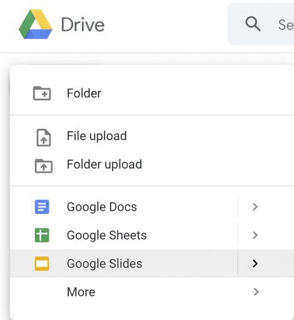Select Folder upload menu entry
Image resolution: width=294 pixels, height=320 pixels.
tap(152, 165)
